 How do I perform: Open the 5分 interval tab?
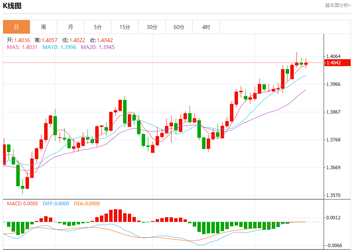(98, 27)
